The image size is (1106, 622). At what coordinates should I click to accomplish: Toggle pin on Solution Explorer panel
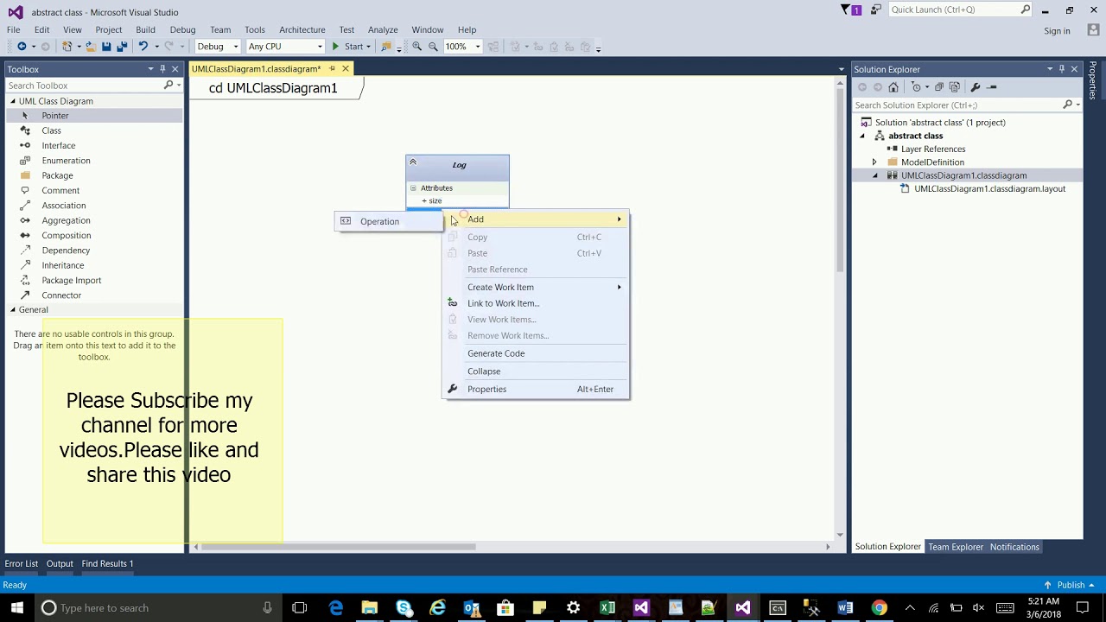pyautogui.click(x=1061, y=69)
